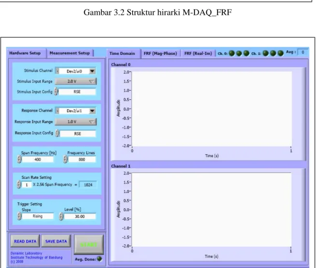Click the Response Channel browse icon left of Dev2/ai1
Image resolution: width=316 pixels, height=268 pixels.
point(57,111)
